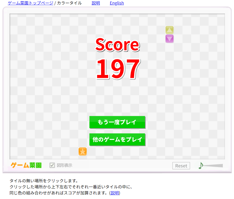Viewport: 234px width, 199px height.
Task: Adjust the volume slider
Action: click(213, 166)
